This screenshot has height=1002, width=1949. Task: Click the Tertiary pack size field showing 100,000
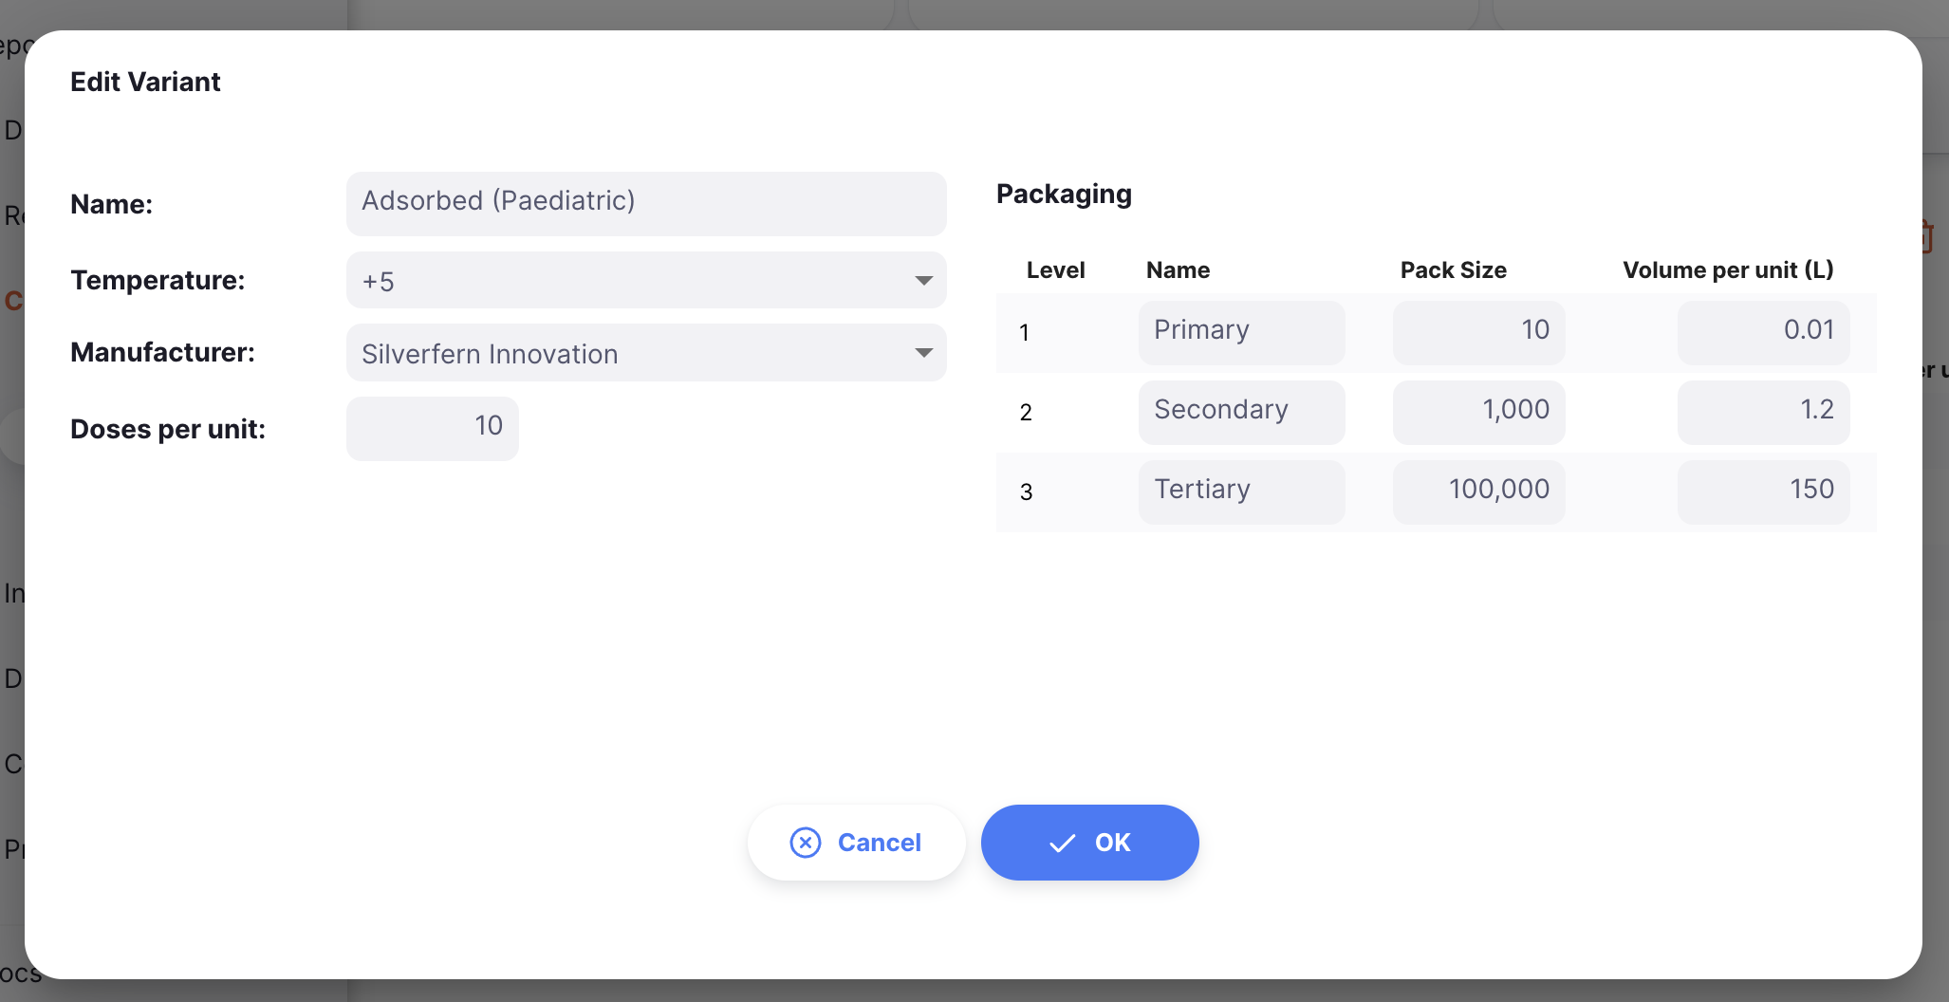[1479, 492]
